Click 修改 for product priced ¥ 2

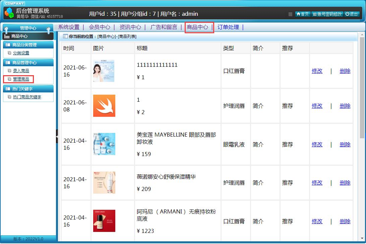tap(317, 106)
